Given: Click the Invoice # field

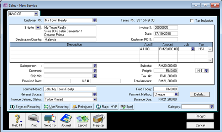Looking at the screenshot, I should [166, 28].
